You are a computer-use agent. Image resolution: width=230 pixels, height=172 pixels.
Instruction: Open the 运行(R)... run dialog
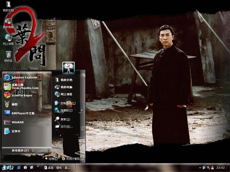click(x=64, y=126)
